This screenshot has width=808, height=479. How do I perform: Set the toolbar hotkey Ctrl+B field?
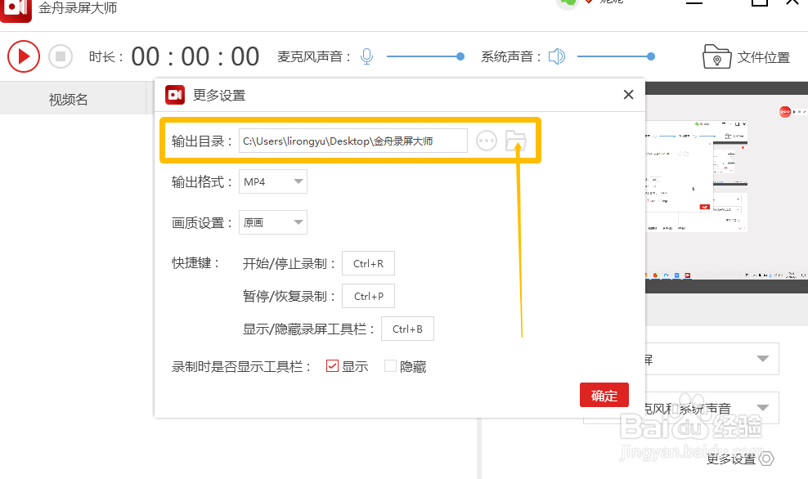tap(407, 329)
